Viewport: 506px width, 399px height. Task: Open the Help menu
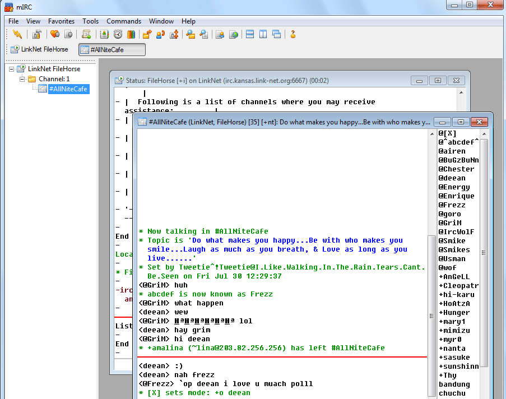click(x=188, y=21)
